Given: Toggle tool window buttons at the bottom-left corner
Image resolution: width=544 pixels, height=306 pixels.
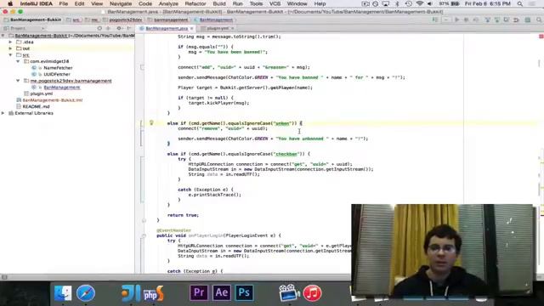Looking at the screenshot, I should point(4,277).
